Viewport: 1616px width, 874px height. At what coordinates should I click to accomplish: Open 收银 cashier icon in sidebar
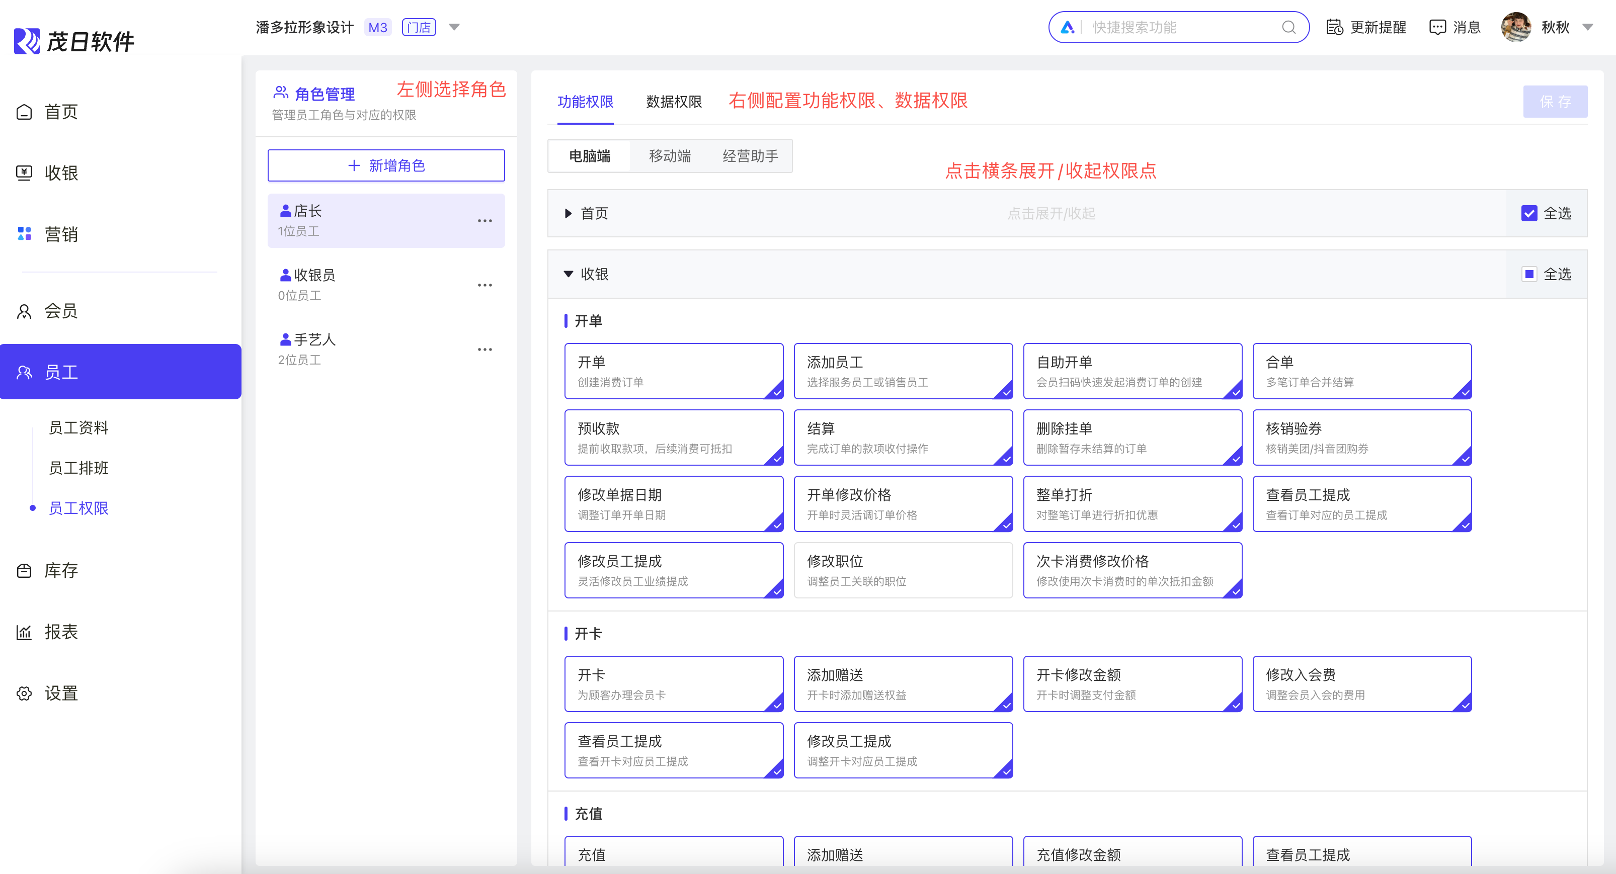click(x=24, y=173)
